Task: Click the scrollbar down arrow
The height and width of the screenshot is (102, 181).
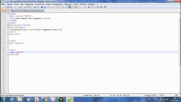Action: coord(180,92)
